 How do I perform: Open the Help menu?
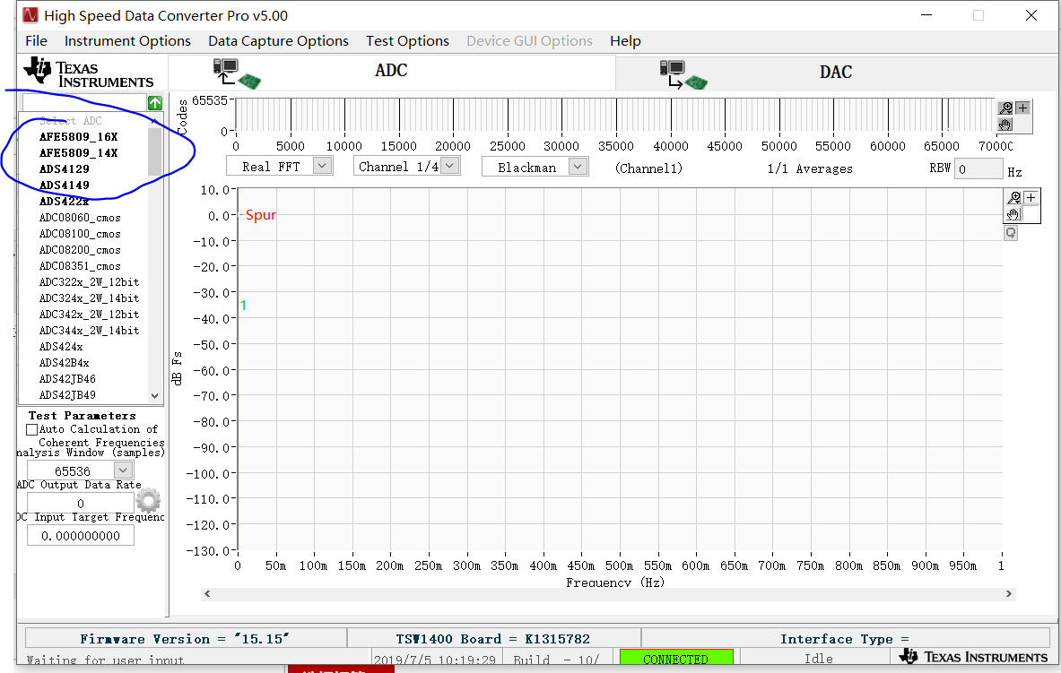click(x=625, y=41)
